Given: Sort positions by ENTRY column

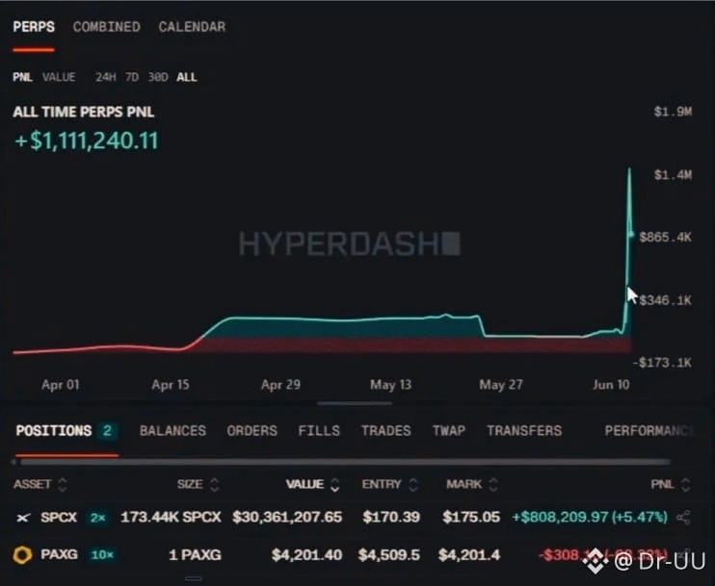Looking at the screenshot, I should (390, 484).
